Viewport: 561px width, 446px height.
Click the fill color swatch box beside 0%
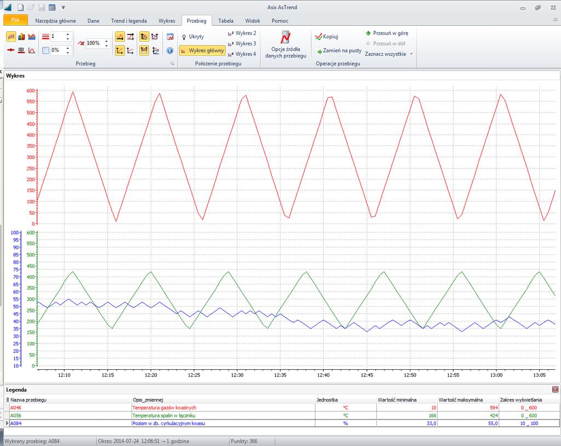45,50
